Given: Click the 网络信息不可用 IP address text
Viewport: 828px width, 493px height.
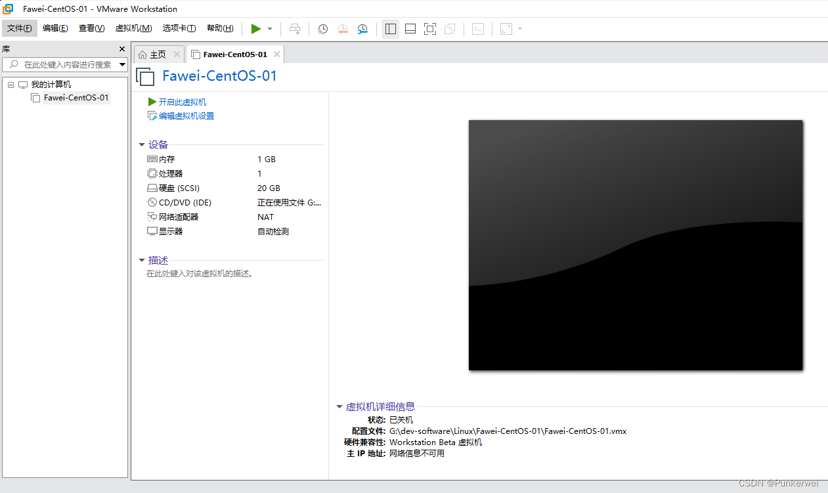Looking at the screenshot, I should point(417,454).
